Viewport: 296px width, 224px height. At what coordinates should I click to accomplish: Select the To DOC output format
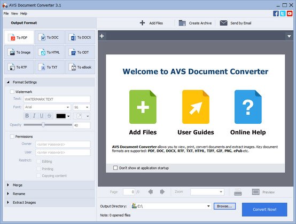coord(50,37)
